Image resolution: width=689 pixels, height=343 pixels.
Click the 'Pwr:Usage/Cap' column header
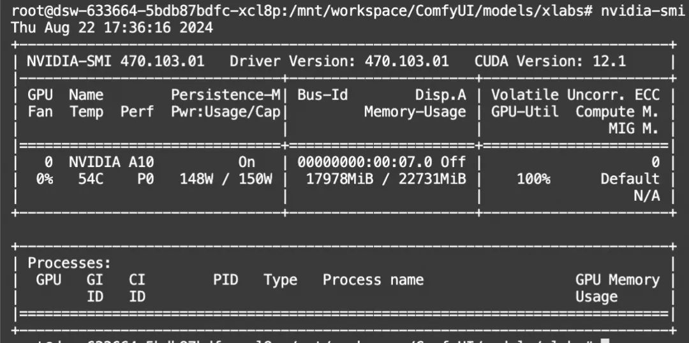(x=225, y=112)
